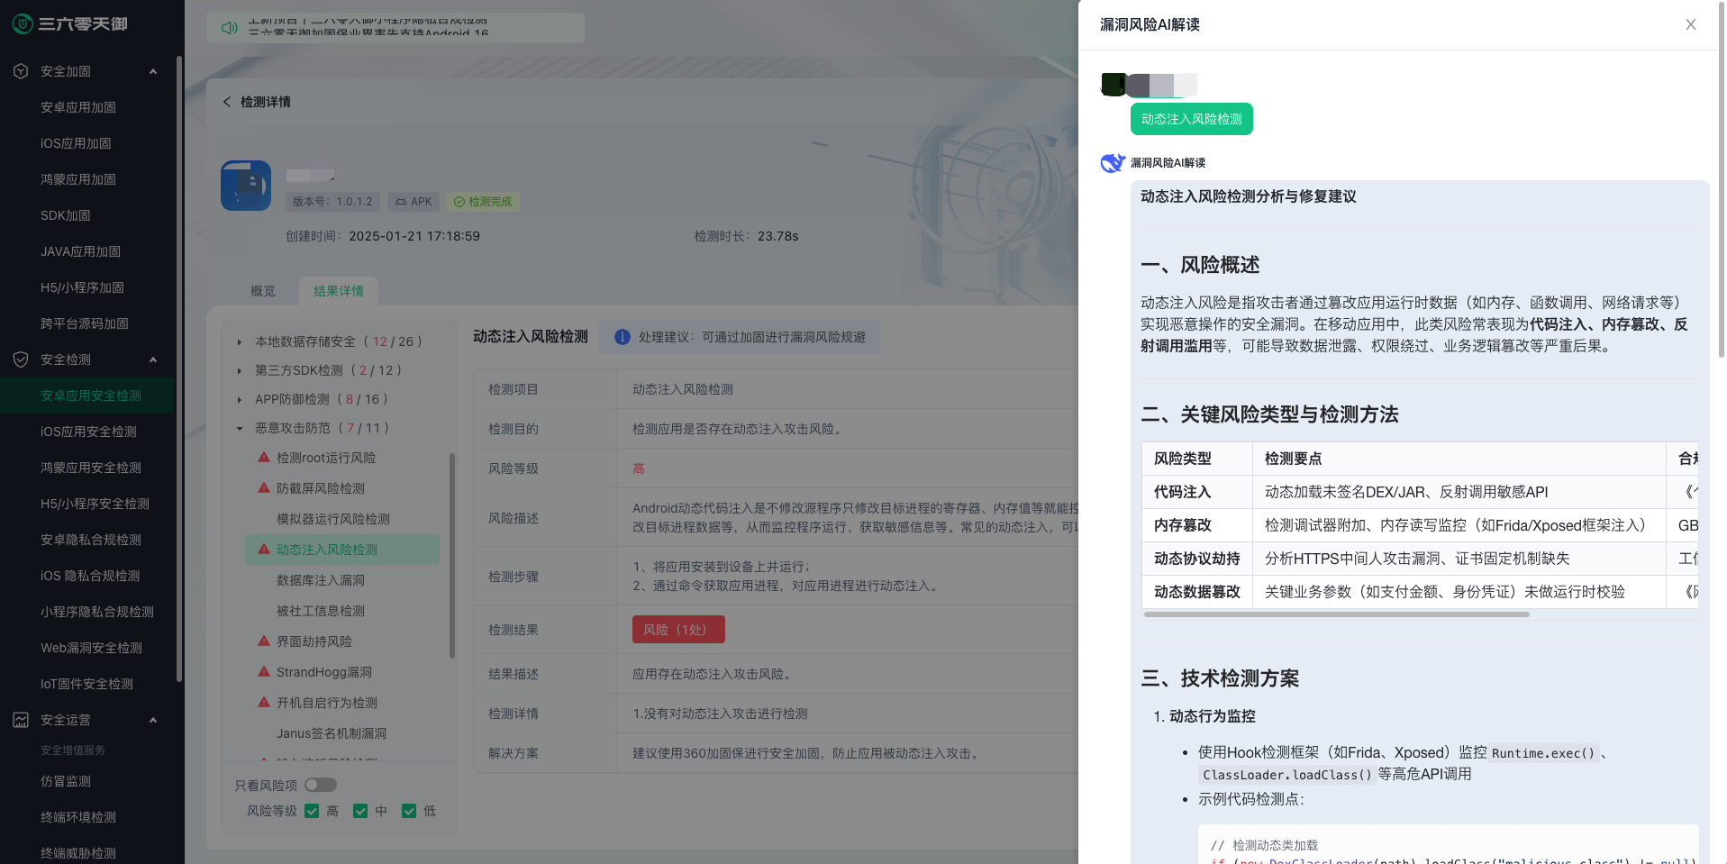Open iOS应用安全检测 in the sidebar
The height and width of the screenshot is (864, 1727).
[x=88, y=432]
